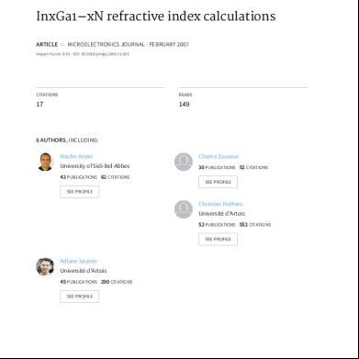359x359 pixels.
Task: Click Macho Anani's 43 publications stat
Action: (78, 177)
